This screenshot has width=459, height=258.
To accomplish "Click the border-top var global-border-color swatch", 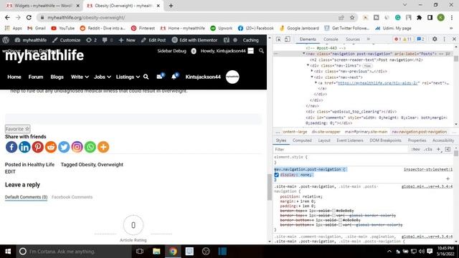I will 333,216.
